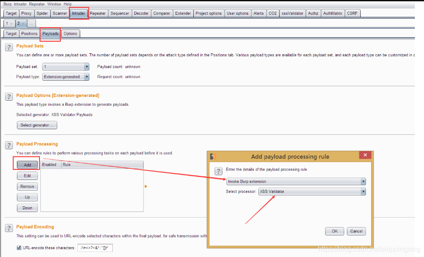Select the Intruder main tab
The width and height of the screenshot is (424, 257).
point(78,13)
